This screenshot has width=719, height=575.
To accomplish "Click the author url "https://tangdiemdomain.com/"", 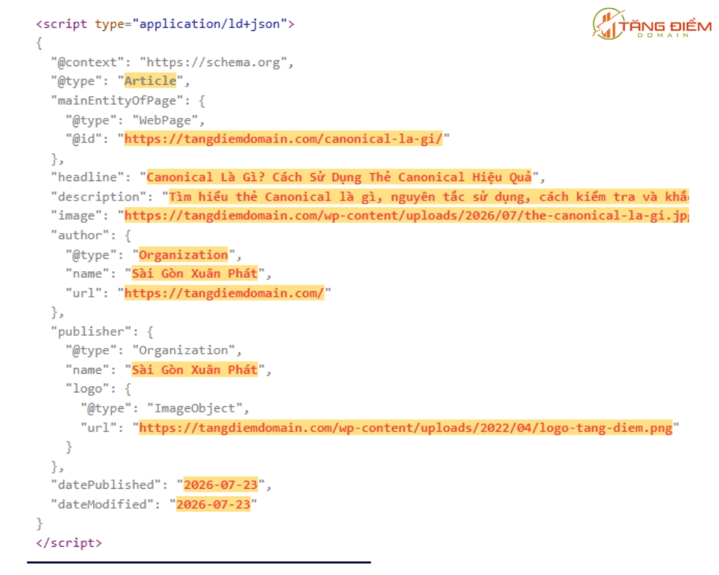I will [224, 293].
